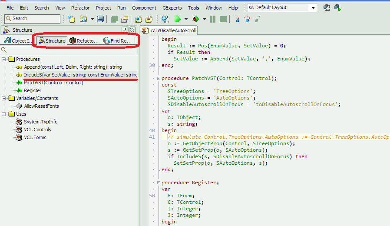Collapse the procedure PatchVST code fold marker
Image resolution: width=390 pixels, height=226 pixels.
[x=159, y=78]
